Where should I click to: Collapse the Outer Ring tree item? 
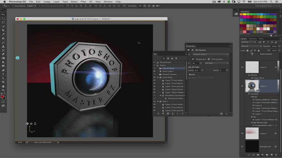point(158,77)
